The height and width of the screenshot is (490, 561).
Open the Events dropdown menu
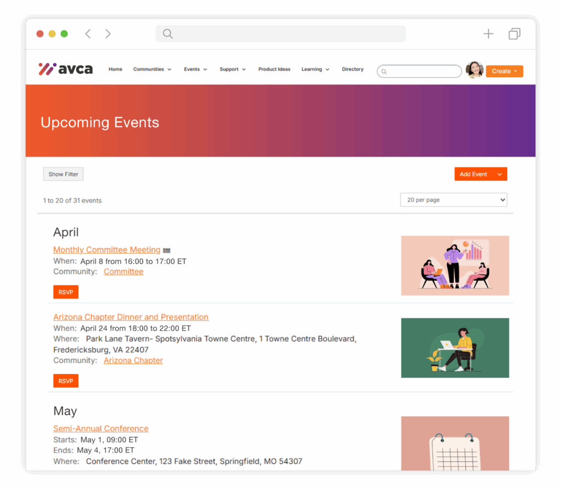[x=196, y=70]
